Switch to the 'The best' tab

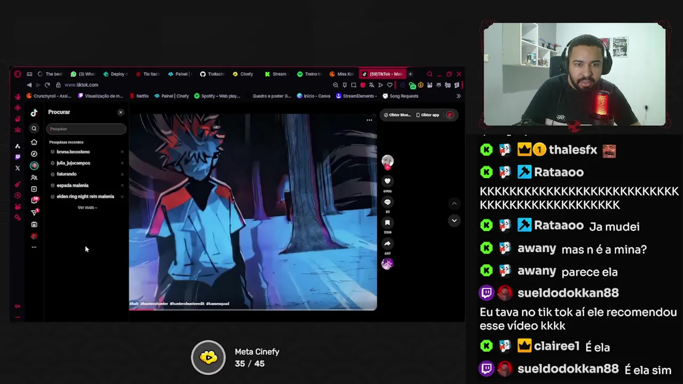50,74
